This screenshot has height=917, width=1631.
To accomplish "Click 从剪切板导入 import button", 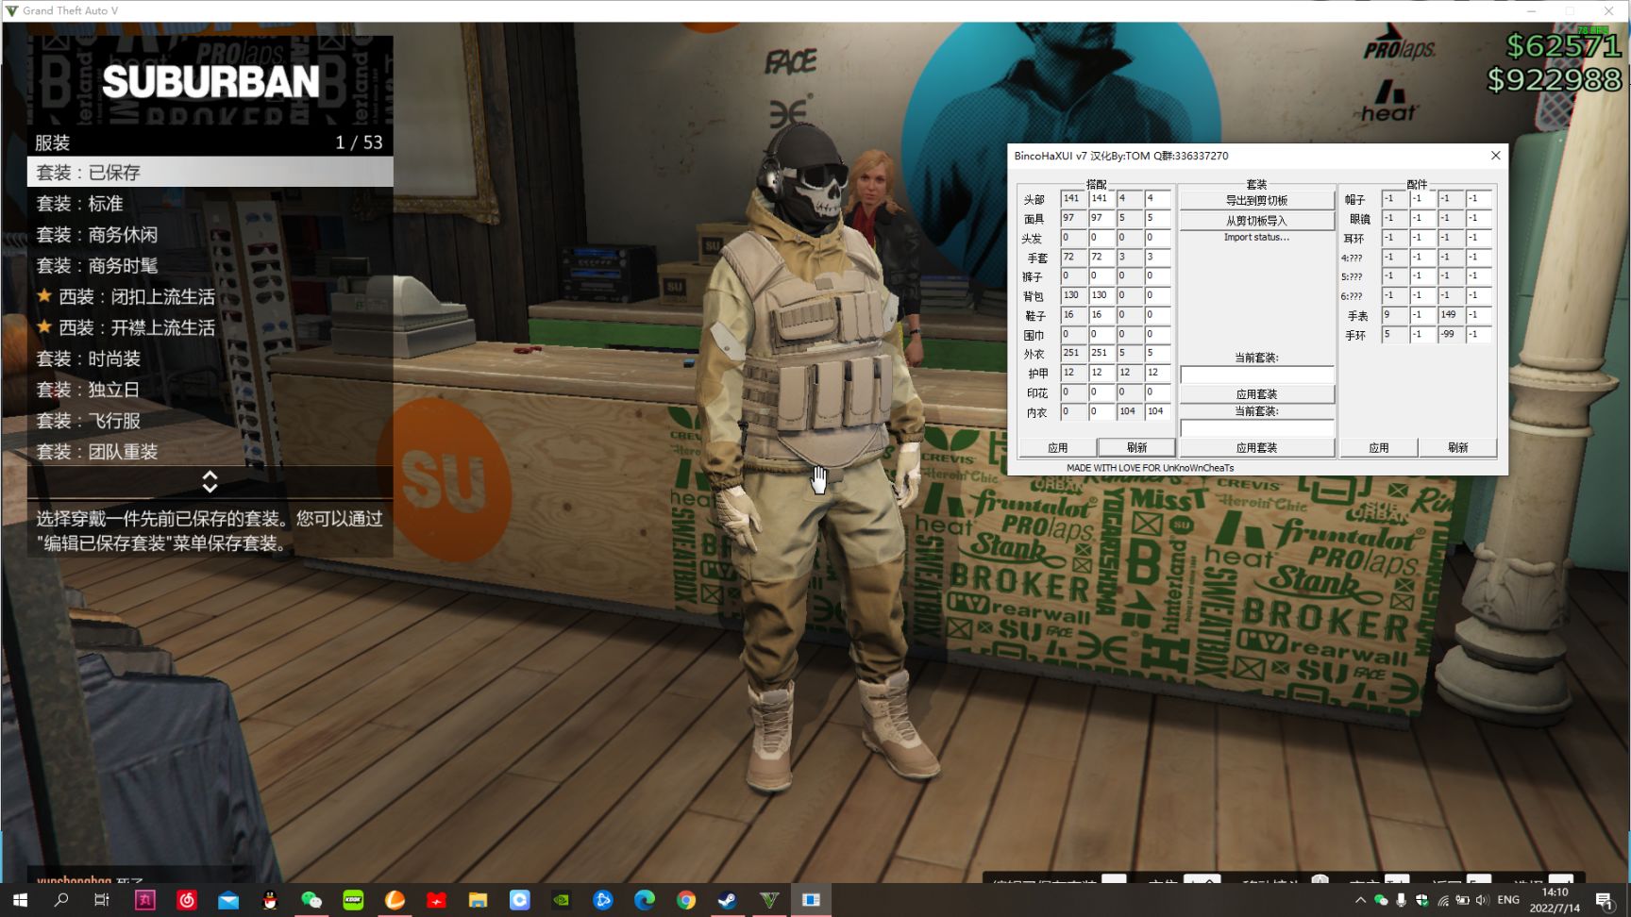I will pos(1256,221).
